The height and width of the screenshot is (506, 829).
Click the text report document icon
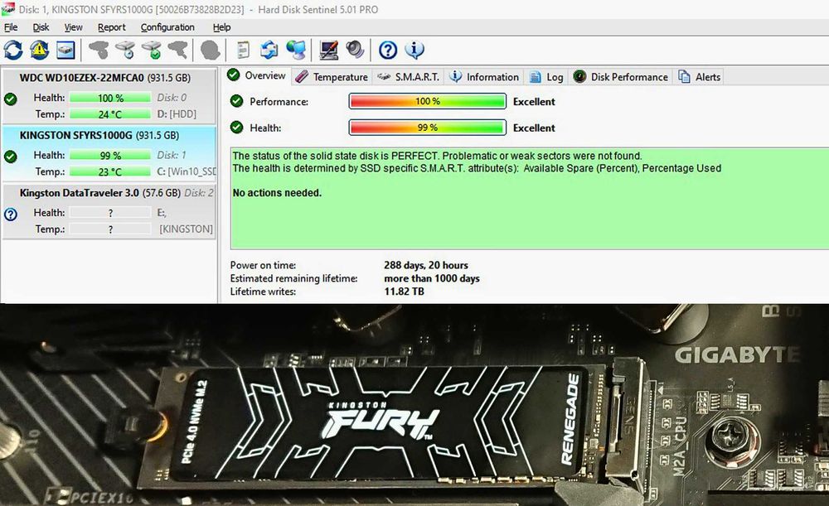(x=243, y=51)
